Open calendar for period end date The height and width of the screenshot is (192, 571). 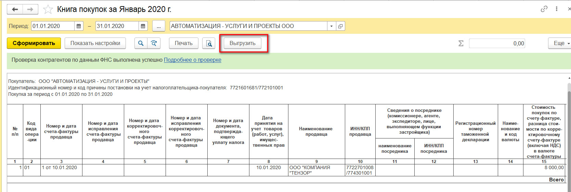tap(143, 26)
